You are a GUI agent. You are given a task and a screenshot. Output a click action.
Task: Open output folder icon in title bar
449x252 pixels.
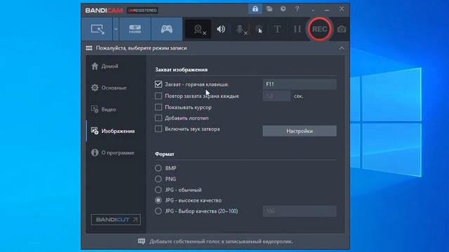269,9
